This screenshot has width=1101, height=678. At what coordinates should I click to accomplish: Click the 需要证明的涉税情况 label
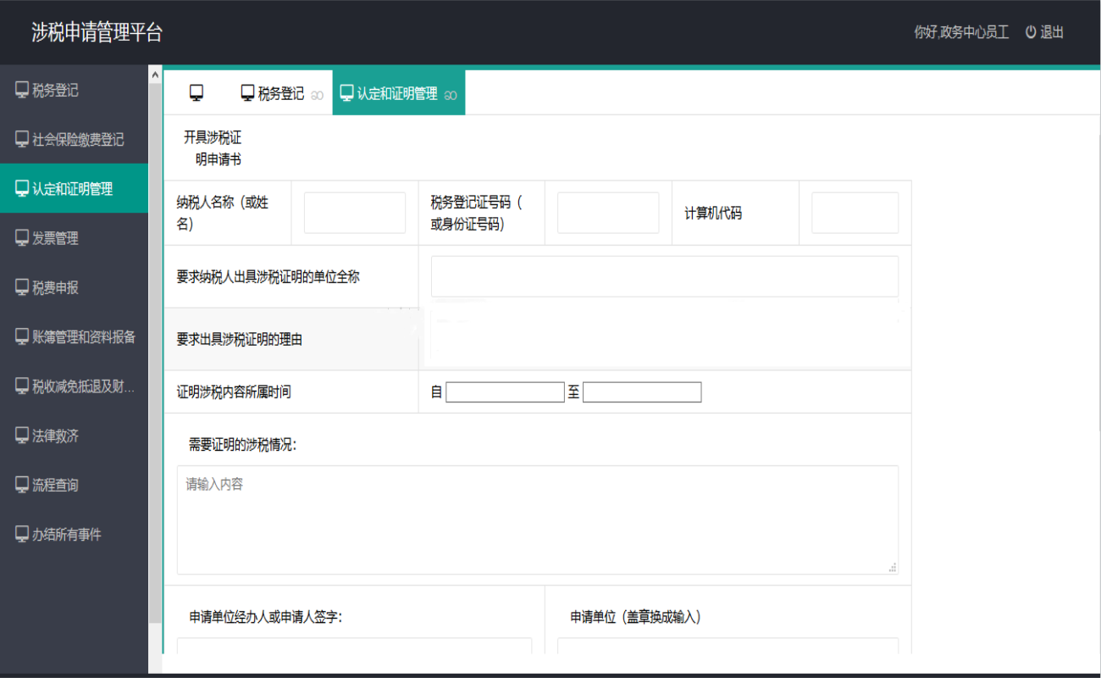242,445
